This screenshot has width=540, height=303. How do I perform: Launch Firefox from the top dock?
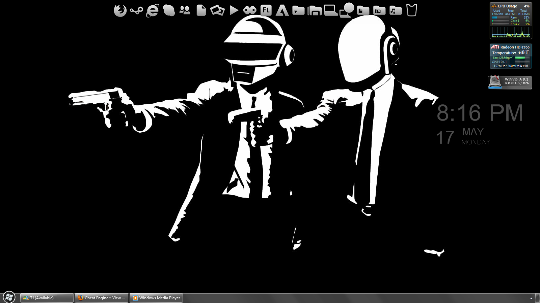coord(120,10)
